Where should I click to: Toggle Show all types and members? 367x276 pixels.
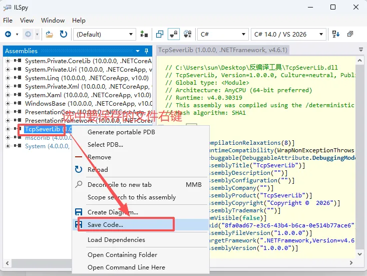click(187, 34)
